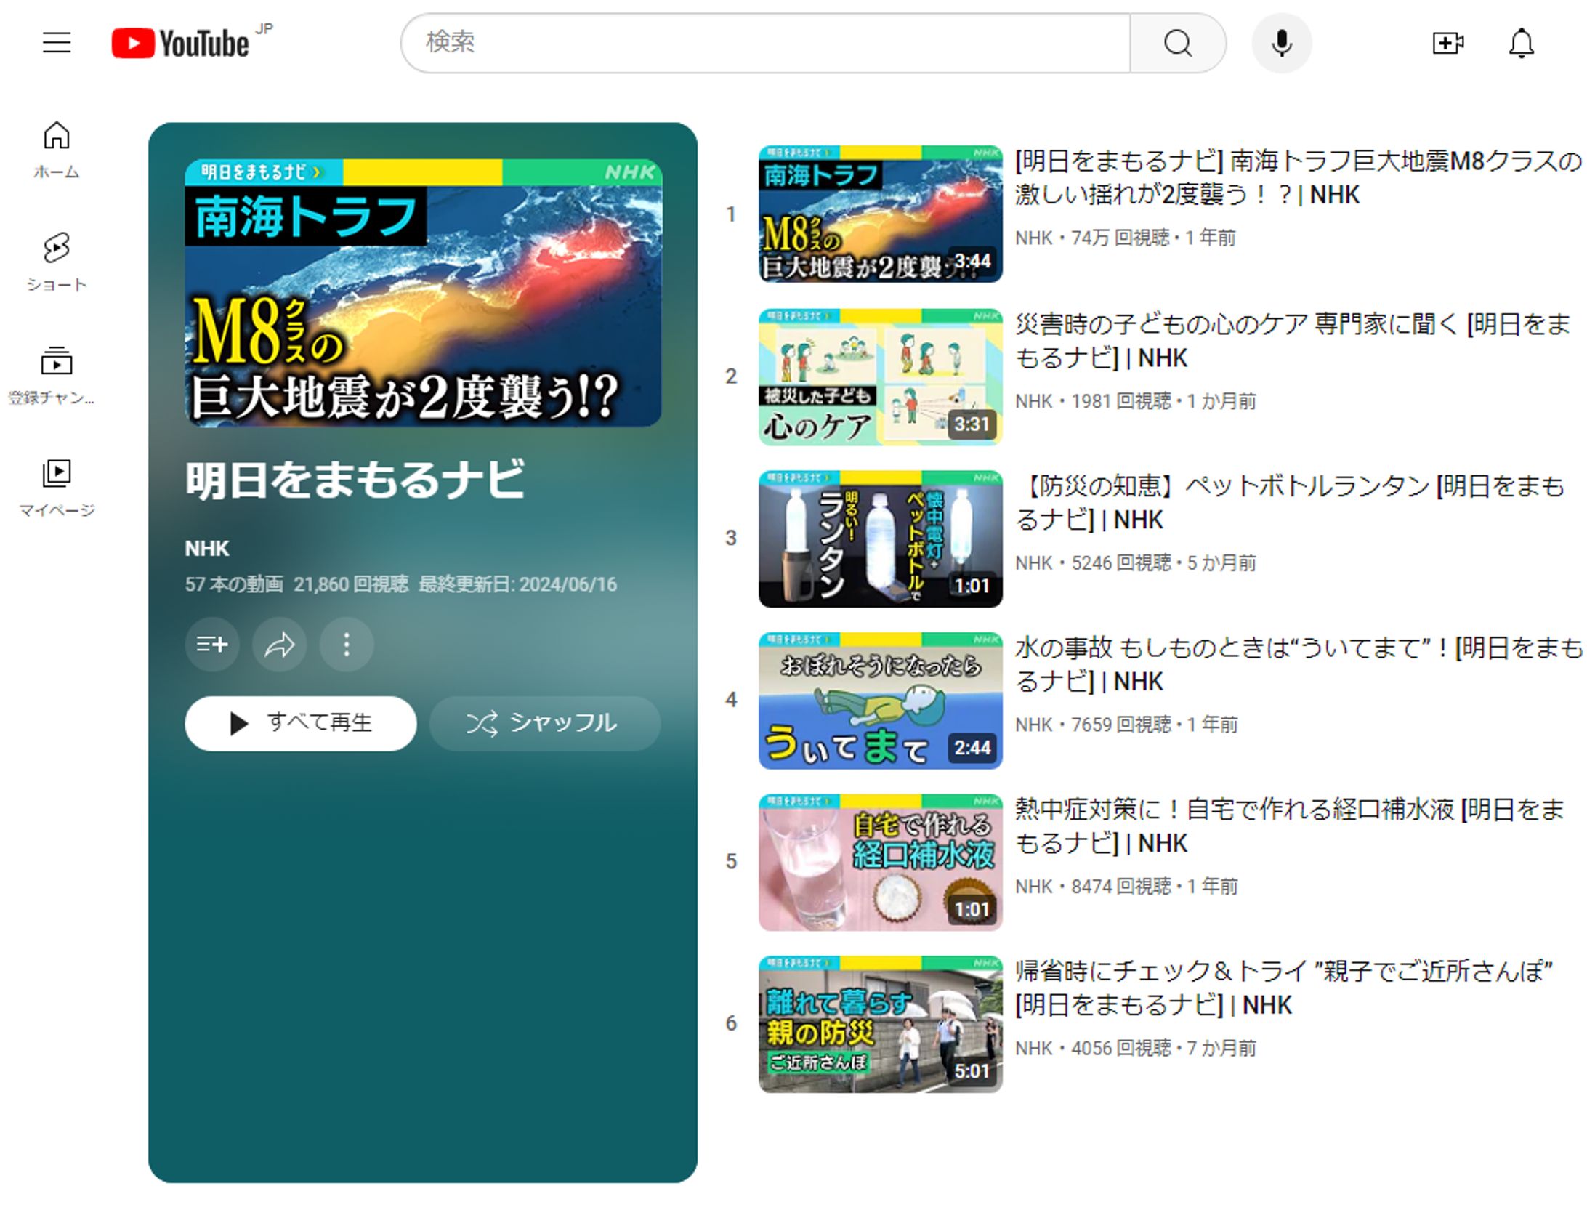Click すべて再生 play all button
This screenshot has width=1587, height=1218.
[300, 723]
